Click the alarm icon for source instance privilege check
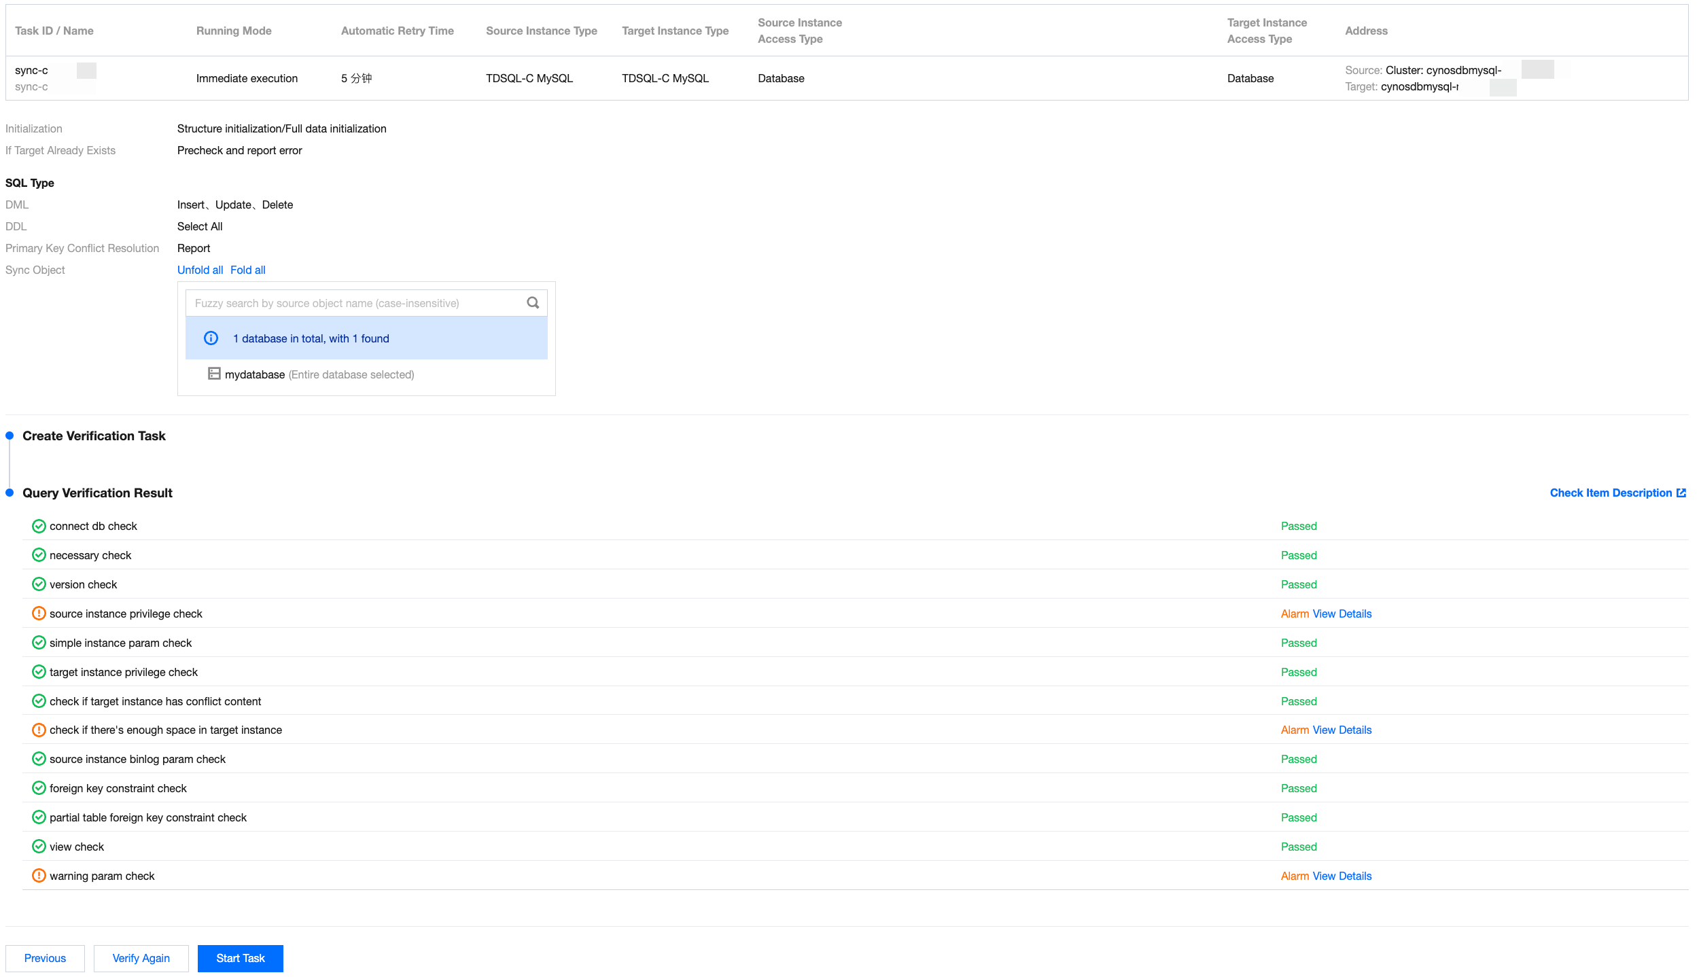Image resolution: width=1699 pixels, height=977 pixels. (39, 614)
